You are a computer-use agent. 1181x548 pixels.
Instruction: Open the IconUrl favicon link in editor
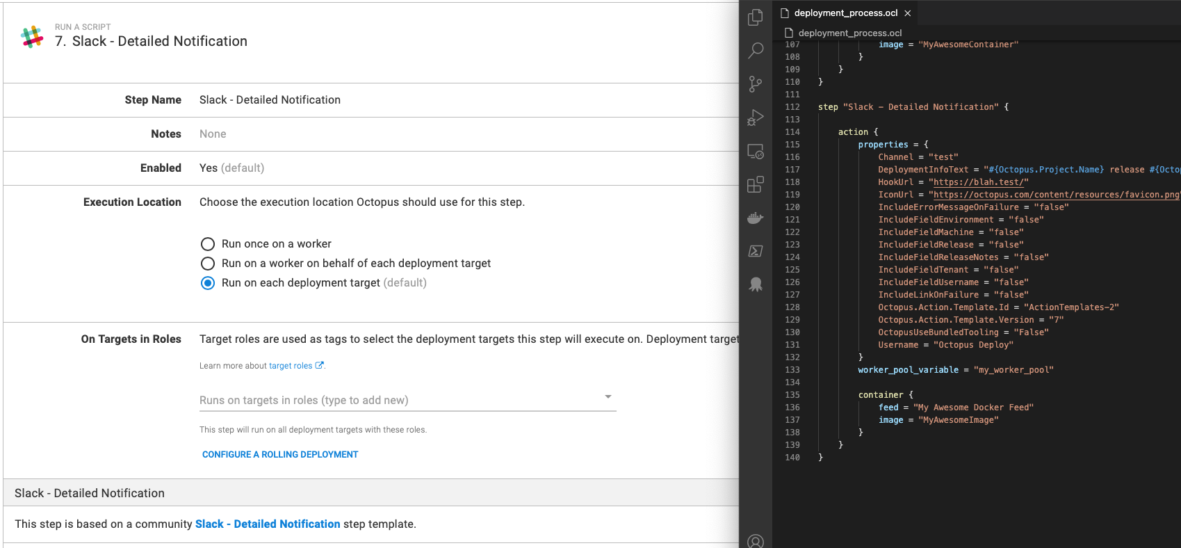1057,195
